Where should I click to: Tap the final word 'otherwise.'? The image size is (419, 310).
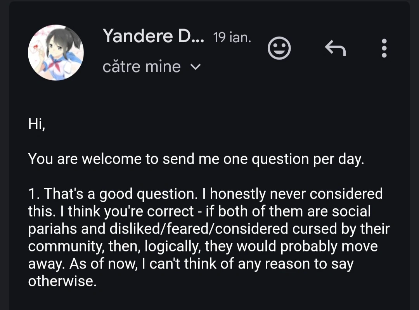[62, 281]
